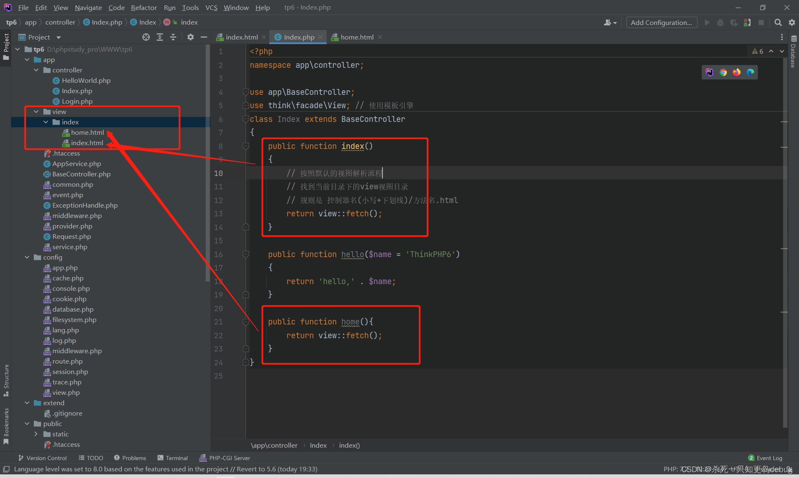
Task: Open Project panel settings gear
Action: click(x=190, y=37)
